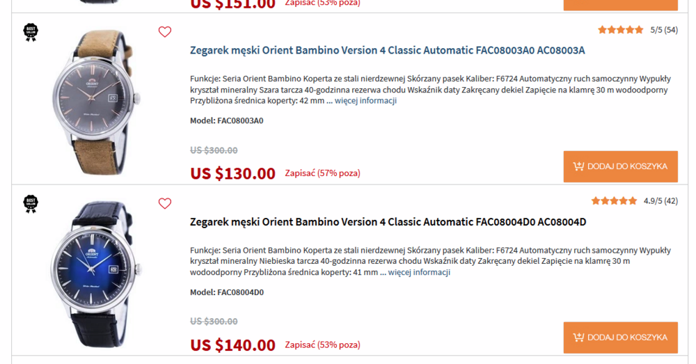Click the 4.9/5 star rating icons
This screenshot has width=696, height=364.
click(x=614, y=201)
